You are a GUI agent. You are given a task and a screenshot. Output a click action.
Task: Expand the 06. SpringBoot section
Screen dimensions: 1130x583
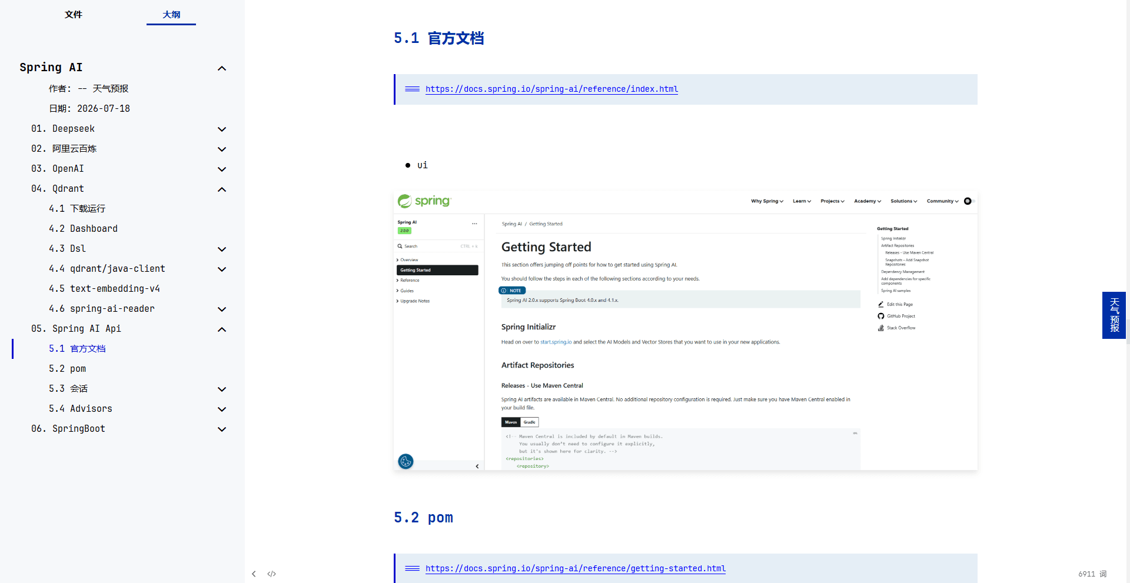coord(222,429)
